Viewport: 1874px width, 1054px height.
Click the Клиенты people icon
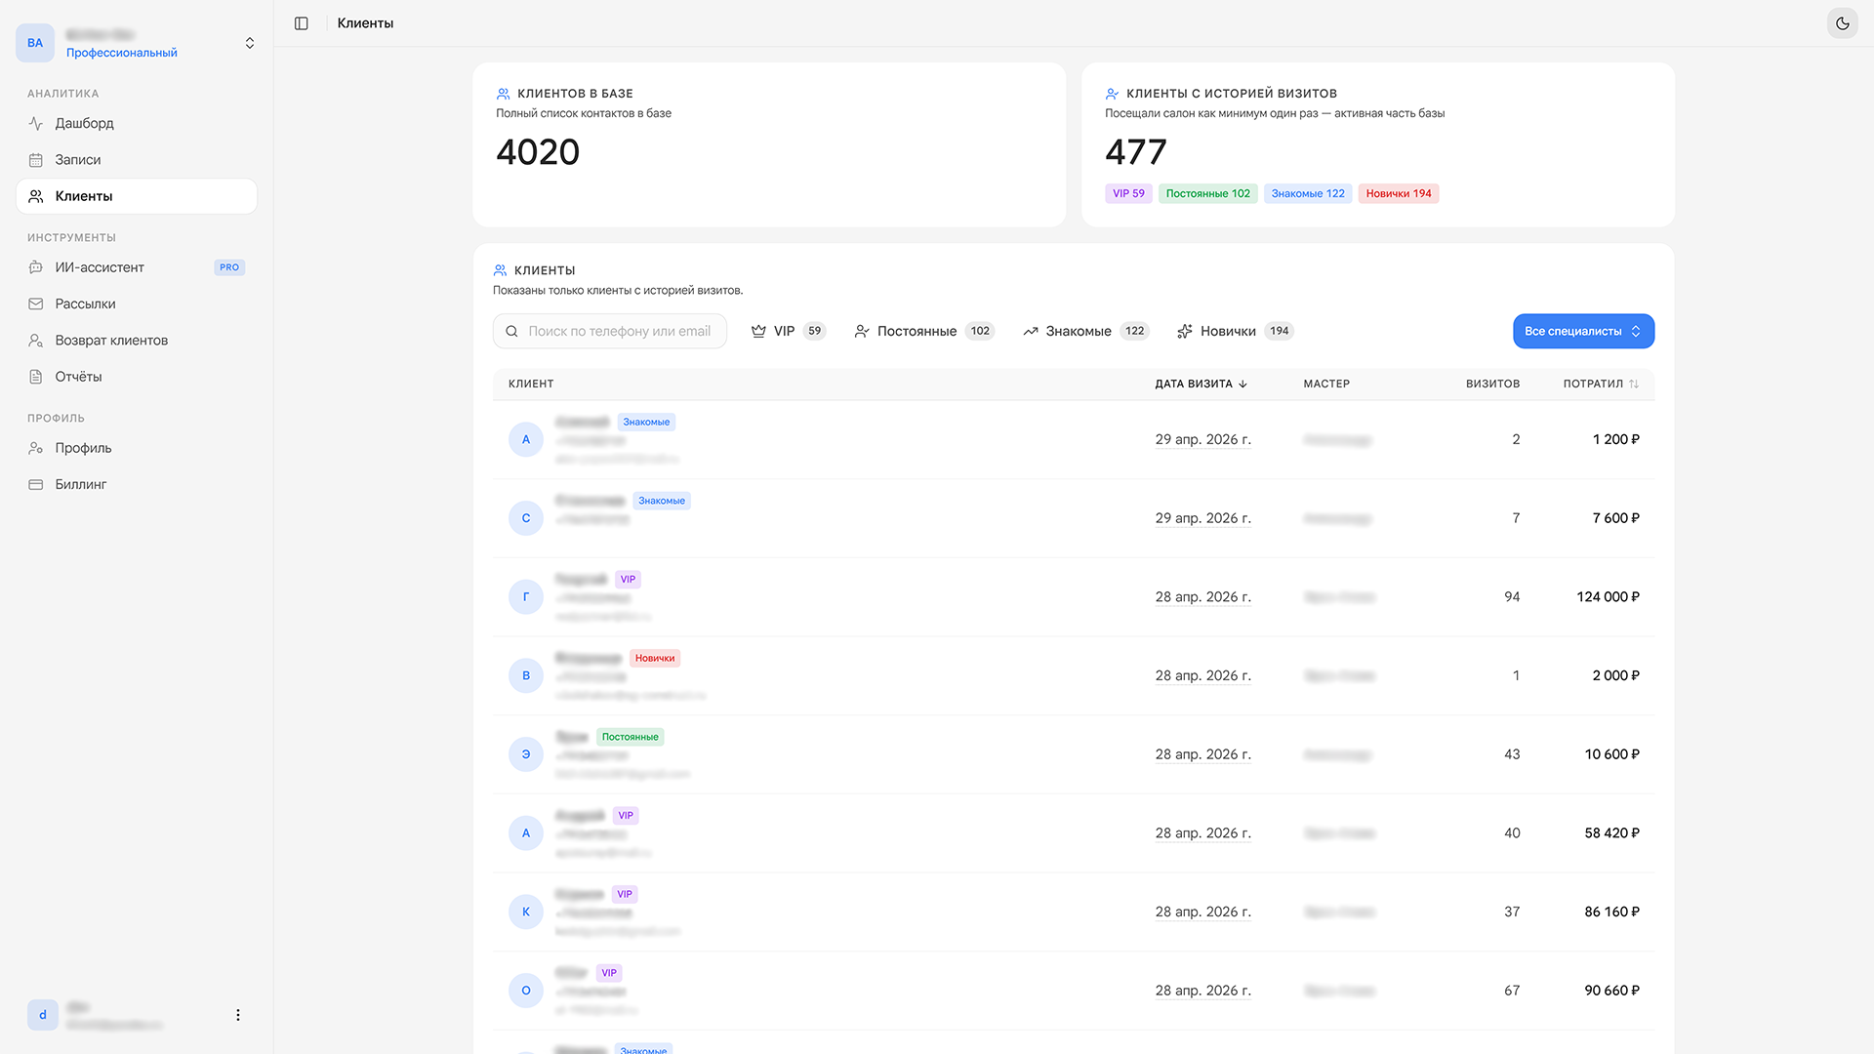[36, 196]
